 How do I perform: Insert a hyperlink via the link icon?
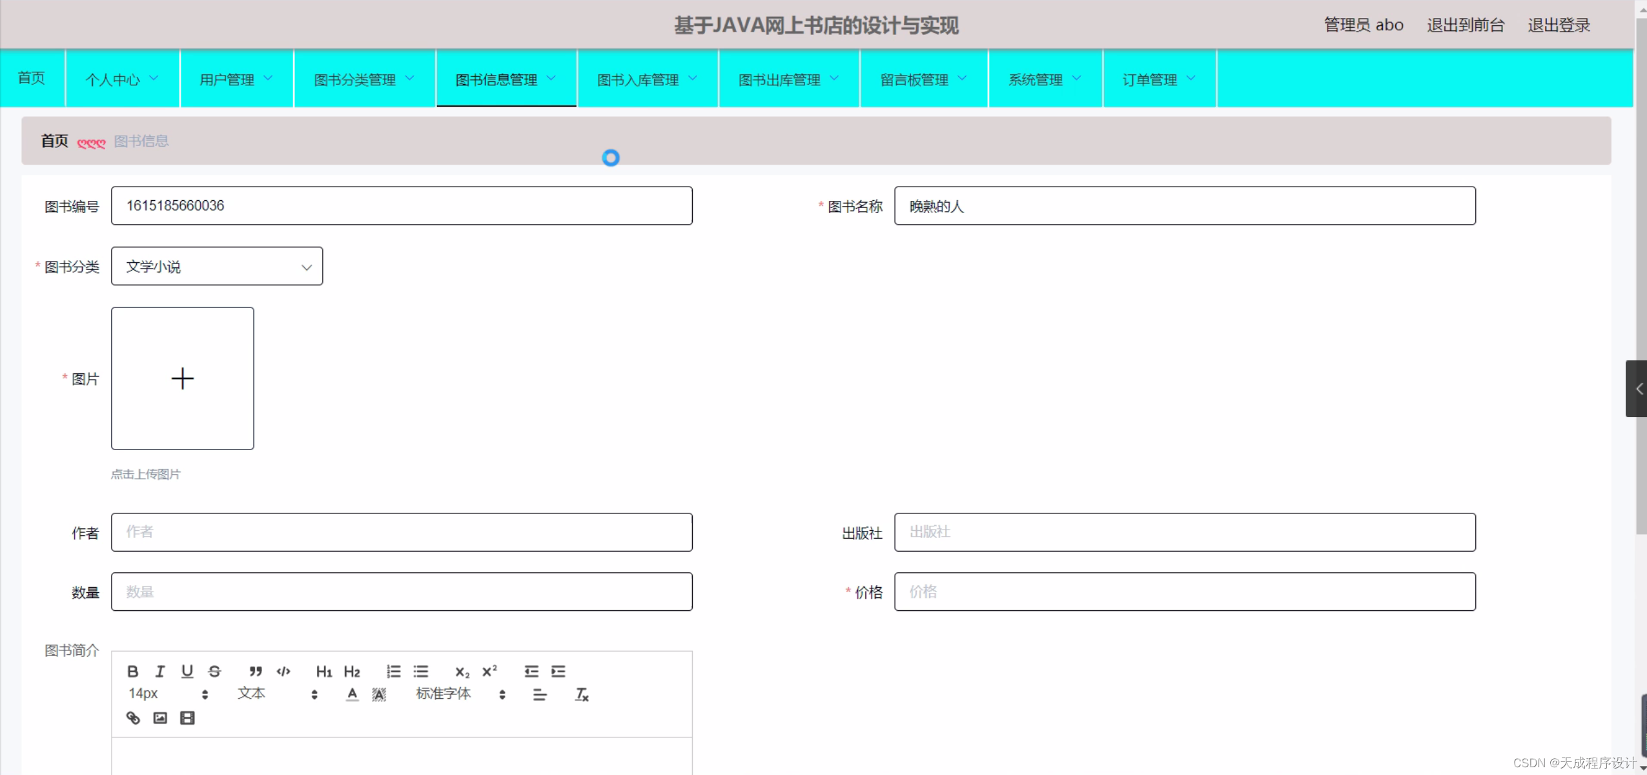tap(133, 718)
